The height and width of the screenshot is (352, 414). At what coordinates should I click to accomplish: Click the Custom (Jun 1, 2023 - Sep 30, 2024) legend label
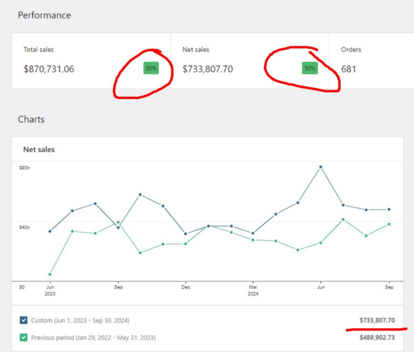(x=80, y=320)
